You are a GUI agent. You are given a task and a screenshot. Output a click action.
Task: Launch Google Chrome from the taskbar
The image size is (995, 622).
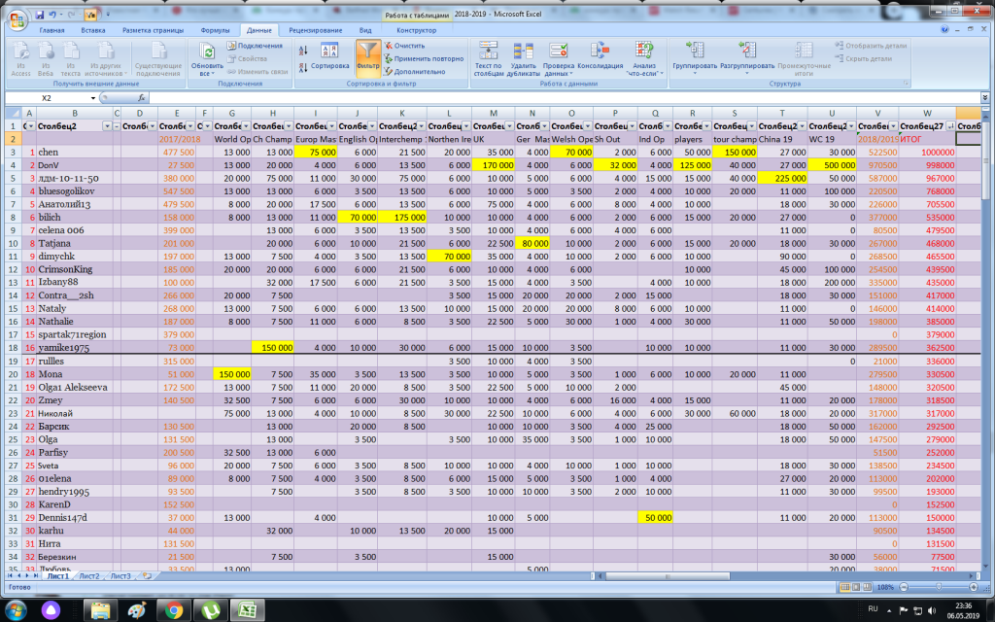(x=174, y=610)
